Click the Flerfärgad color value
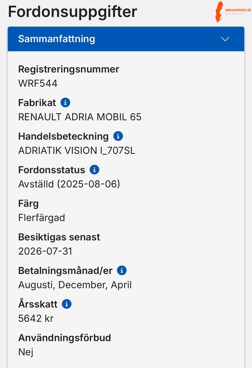252x368 pixels. [x=42, y=218]
